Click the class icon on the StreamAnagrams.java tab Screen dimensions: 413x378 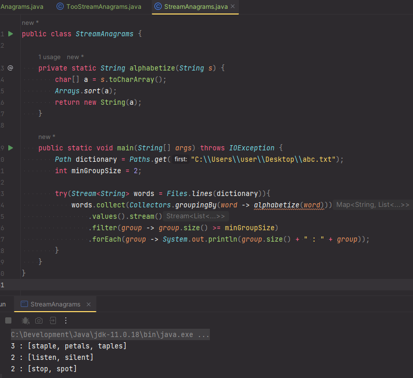[x=158, y=6]
